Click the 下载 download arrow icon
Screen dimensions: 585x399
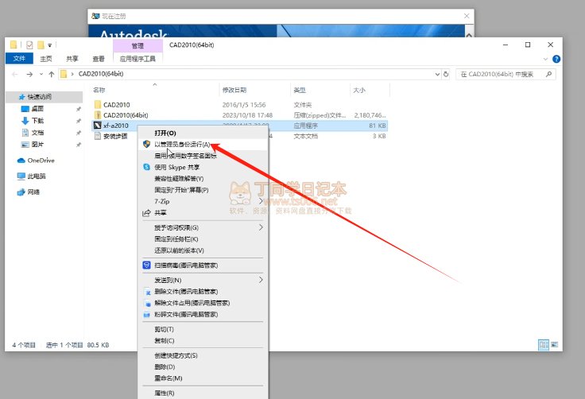(x=25, y=121)
